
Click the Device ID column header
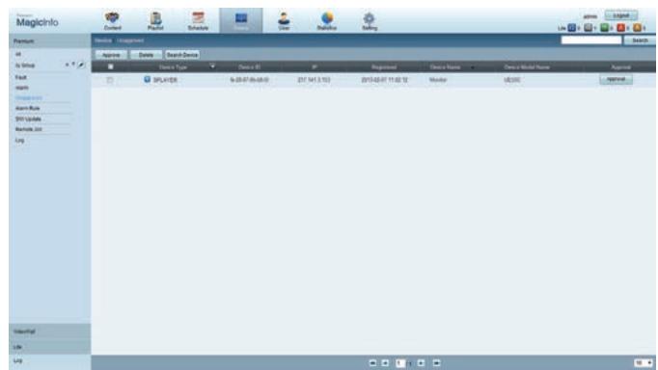tap(249, 67)
